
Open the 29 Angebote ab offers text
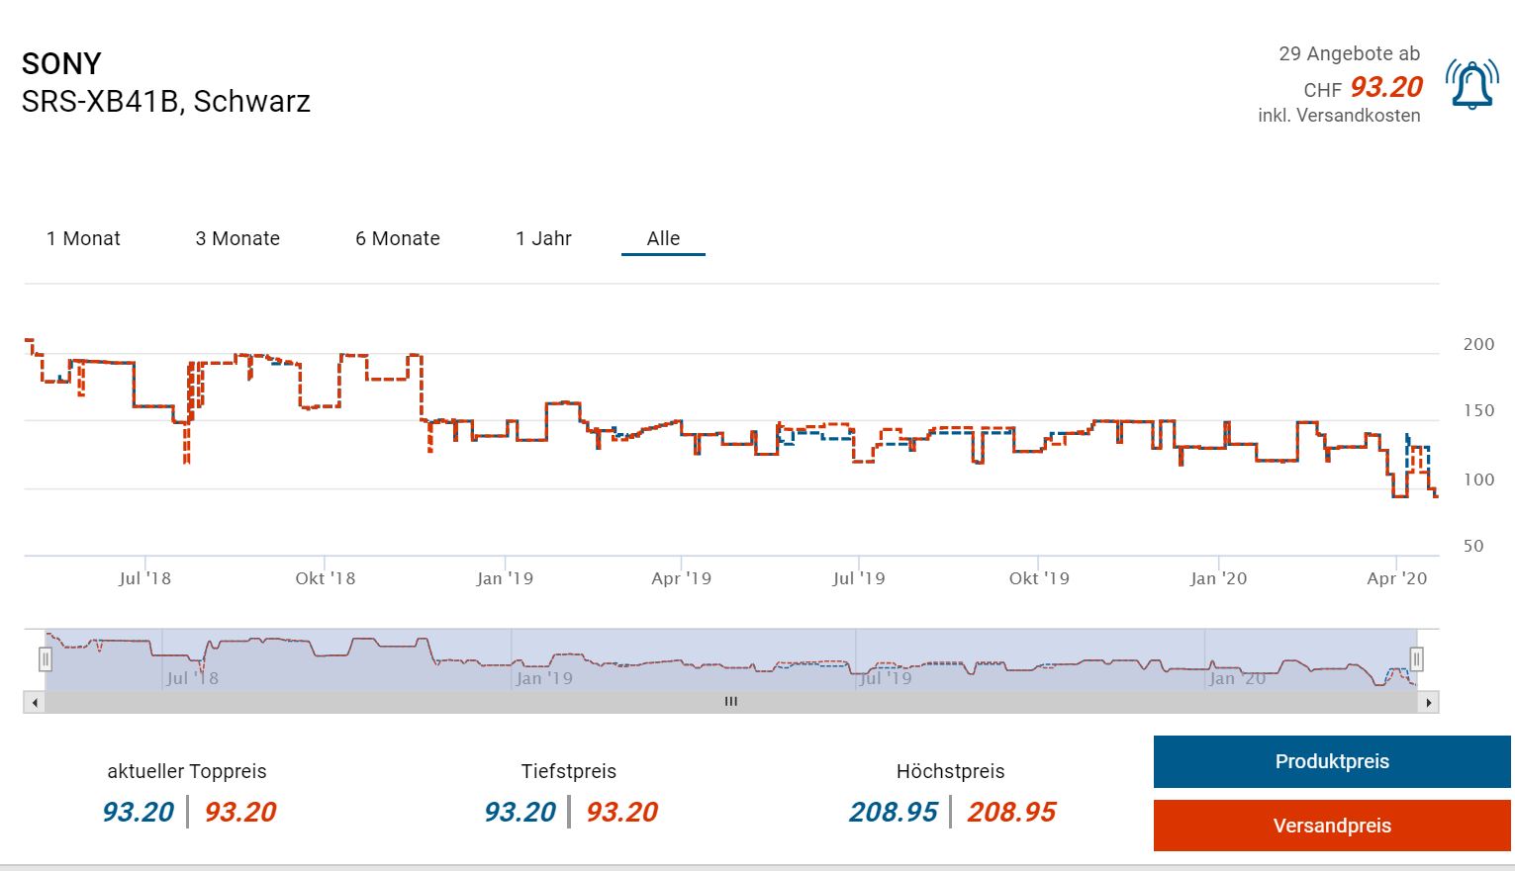tap(1349, 54)
